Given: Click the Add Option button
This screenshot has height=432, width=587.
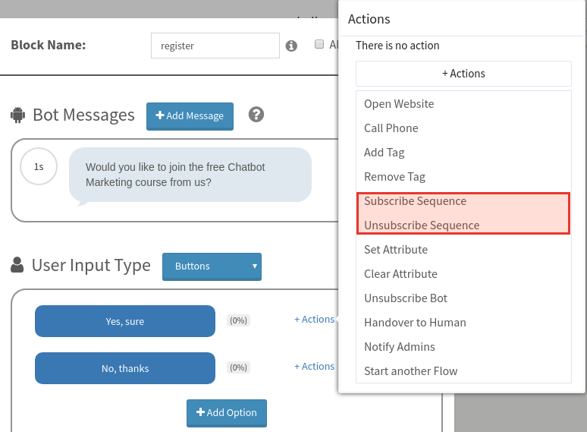Looking at the screenshot, I should point(227,413).
